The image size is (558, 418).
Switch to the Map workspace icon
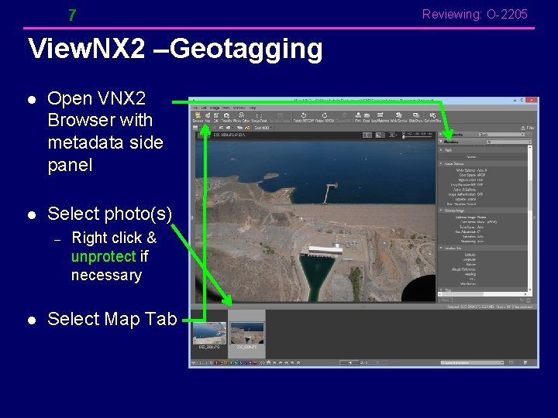(207, 118)
